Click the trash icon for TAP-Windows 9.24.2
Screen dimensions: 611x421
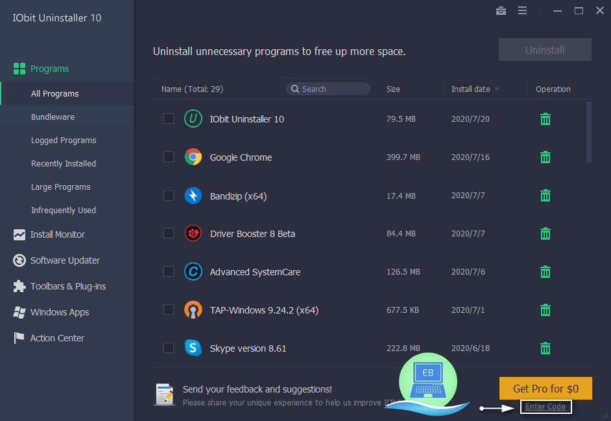coord(545,310)
